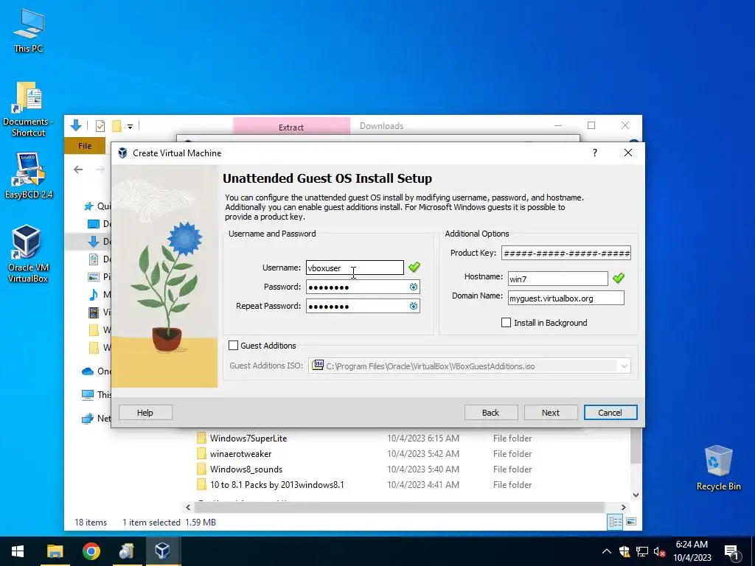Click Explorer horizontal scrollbar right arrow

623,507
